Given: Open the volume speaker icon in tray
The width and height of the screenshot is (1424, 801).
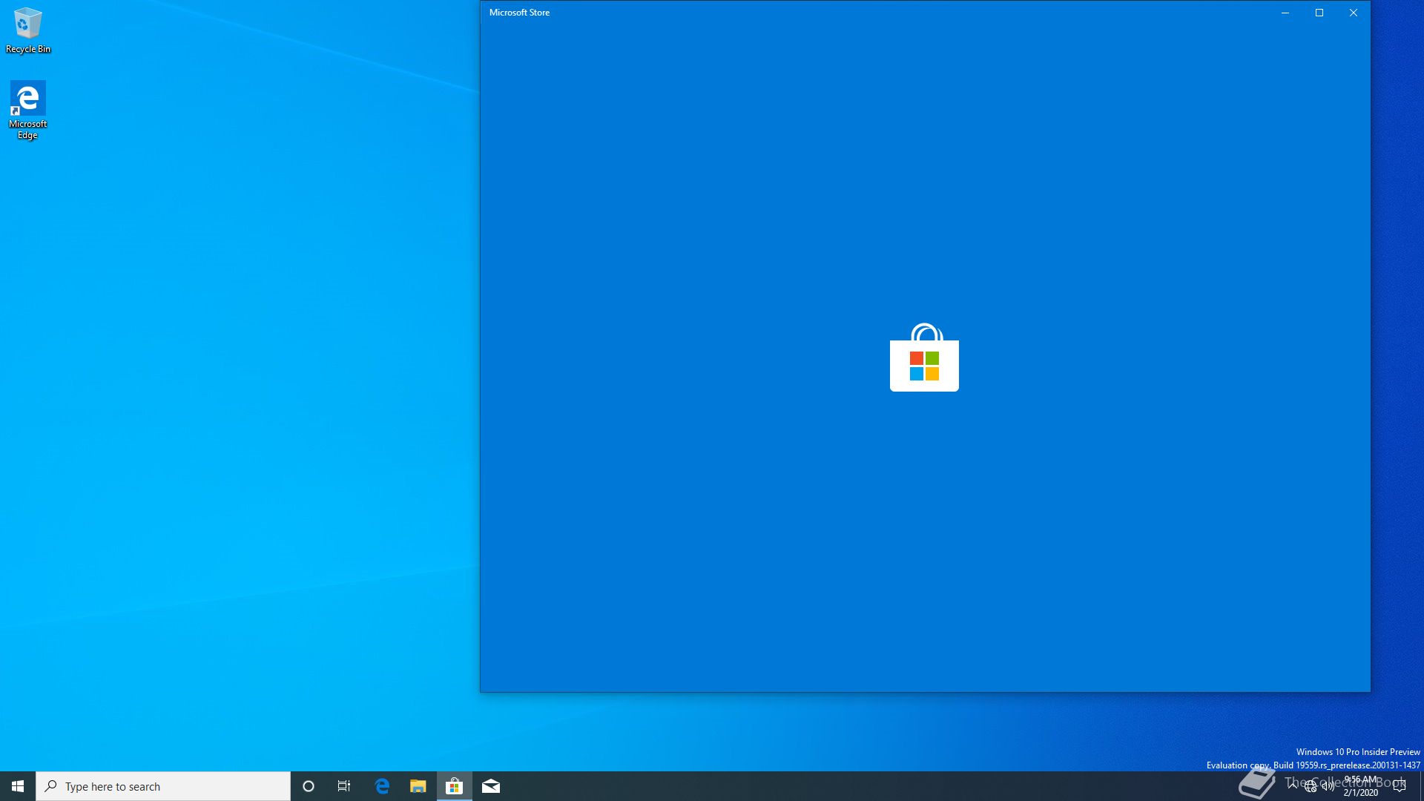Looking at the screenshot, I should click(x=1328, y=786).
